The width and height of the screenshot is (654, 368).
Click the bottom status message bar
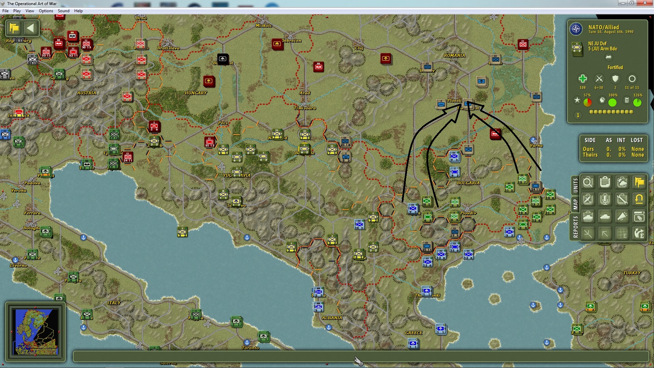tap(361, 356)
